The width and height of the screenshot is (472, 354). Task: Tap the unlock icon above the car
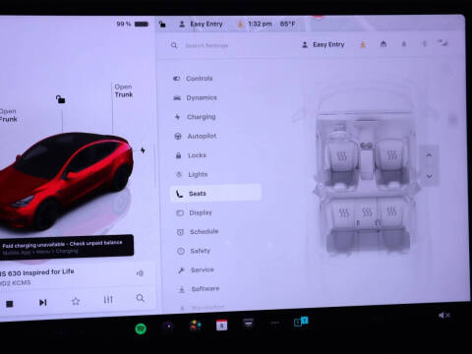60,99
